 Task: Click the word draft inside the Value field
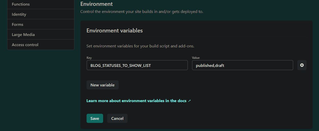point(219,65)
